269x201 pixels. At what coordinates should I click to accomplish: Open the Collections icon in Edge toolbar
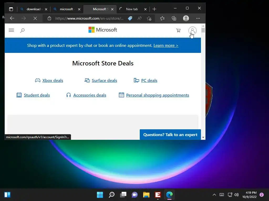click(174, 18)
